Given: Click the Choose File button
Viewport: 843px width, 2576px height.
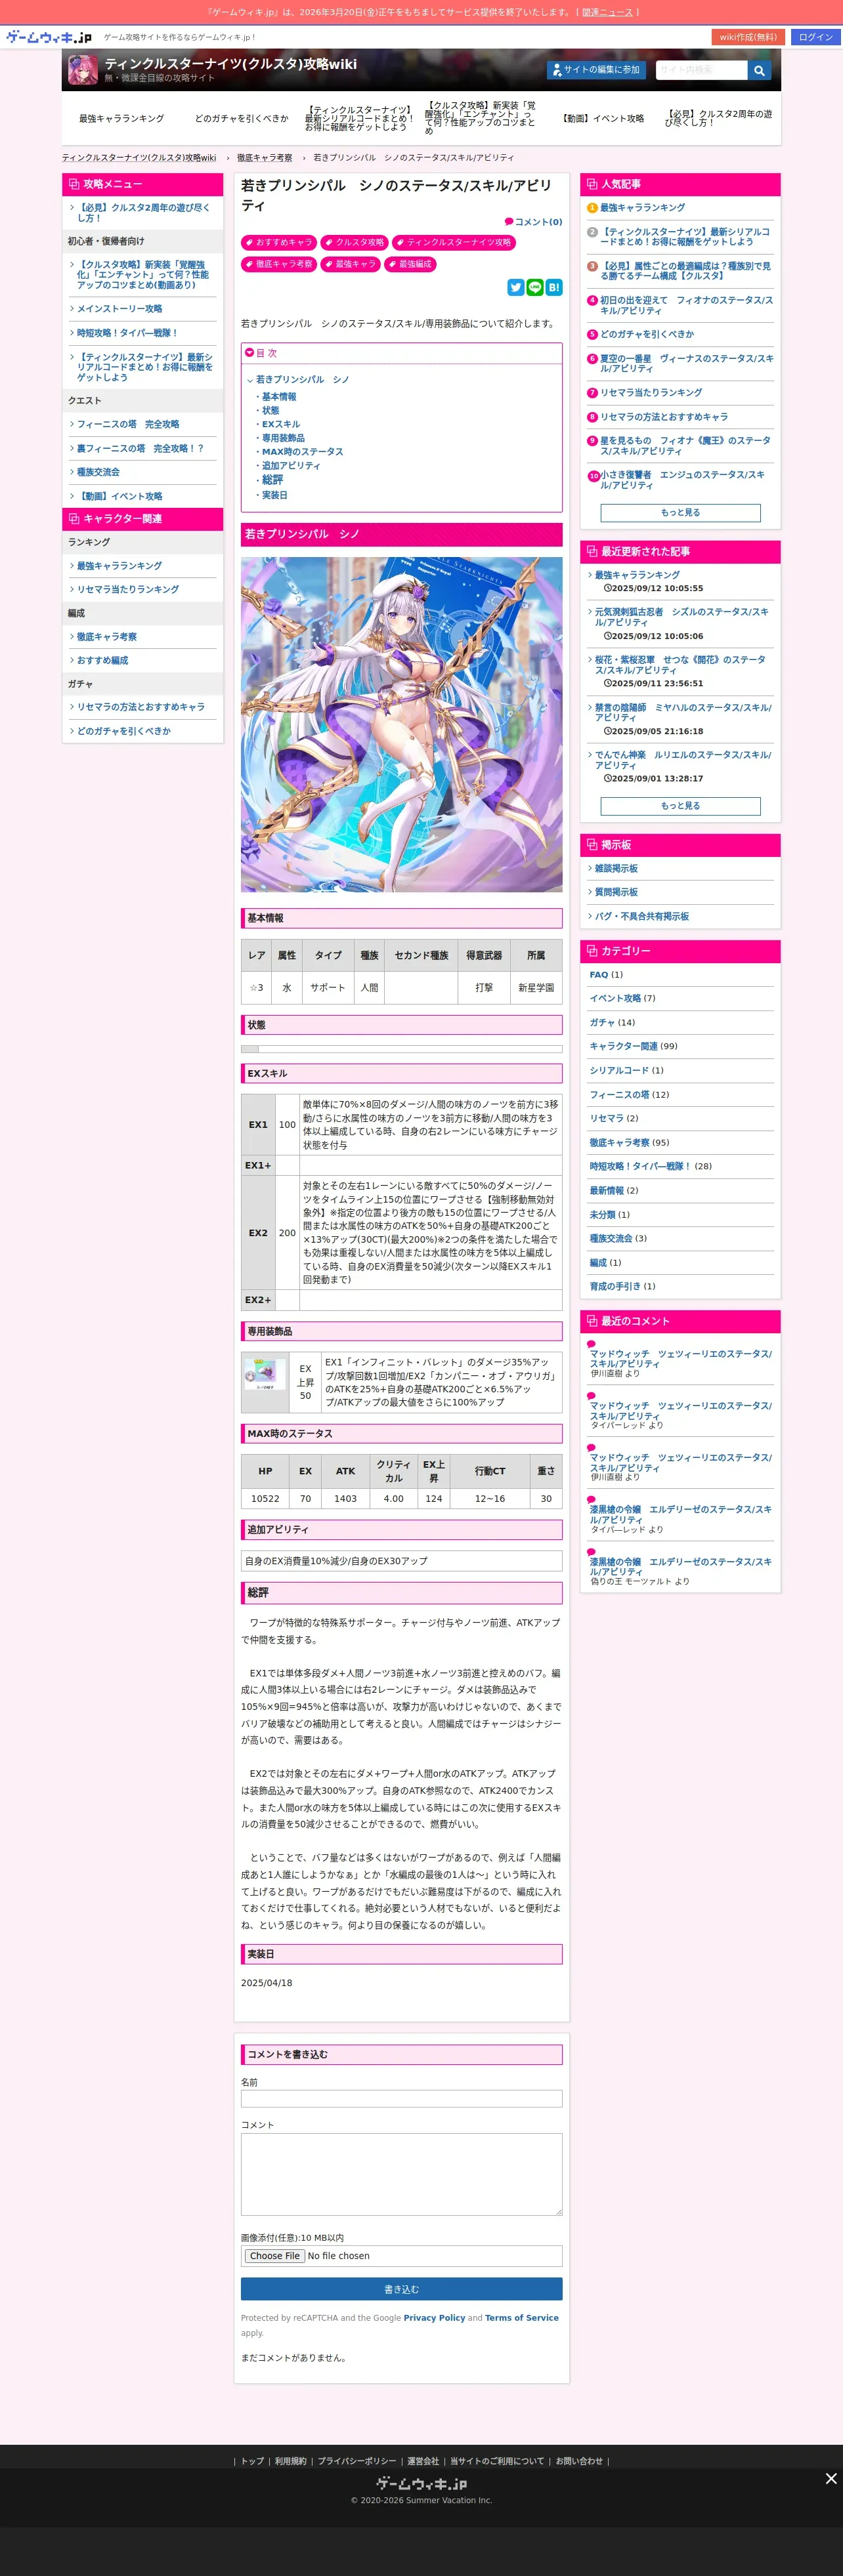Looking at the screenshot, I should (274, 2256).
